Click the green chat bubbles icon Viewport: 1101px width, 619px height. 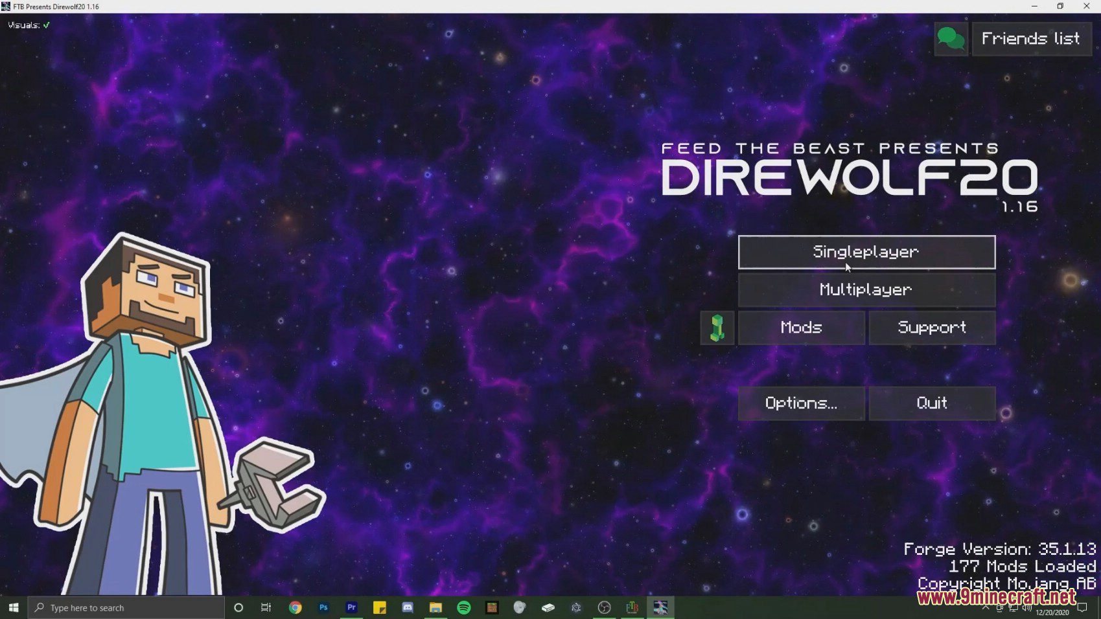coord(951,39)
